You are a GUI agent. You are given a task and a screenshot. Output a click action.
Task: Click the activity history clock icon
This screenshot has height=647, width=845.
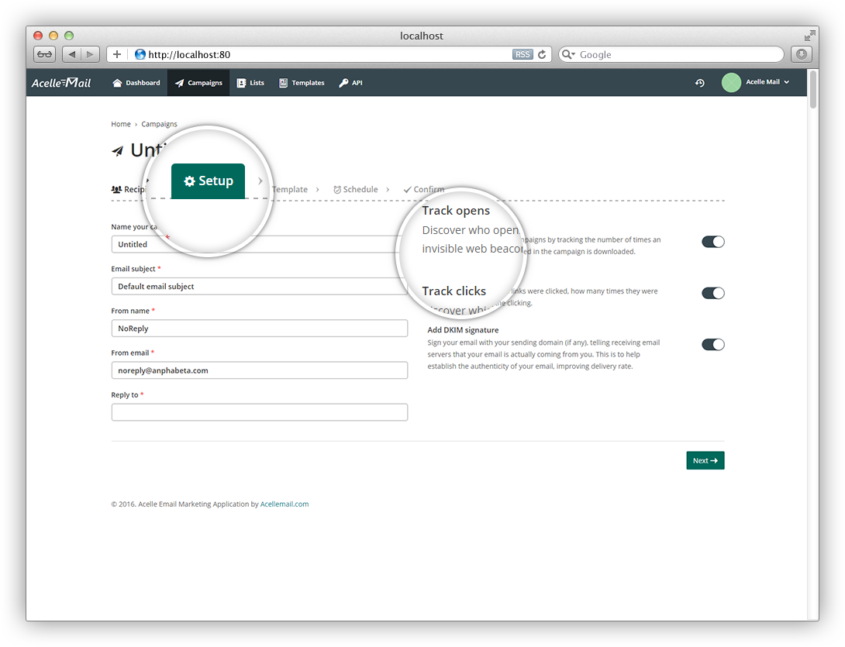click(699, 82)
